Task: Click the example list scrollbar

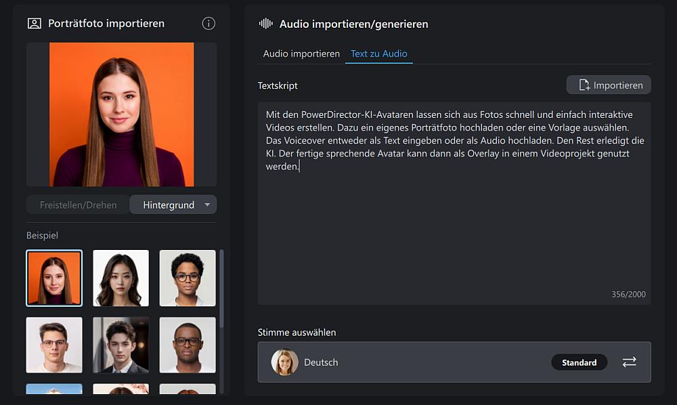Action: (x=222, y=289)
